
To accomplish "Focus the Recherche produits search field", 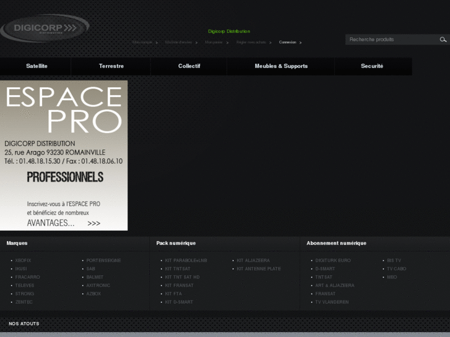I will pos(392,40).
